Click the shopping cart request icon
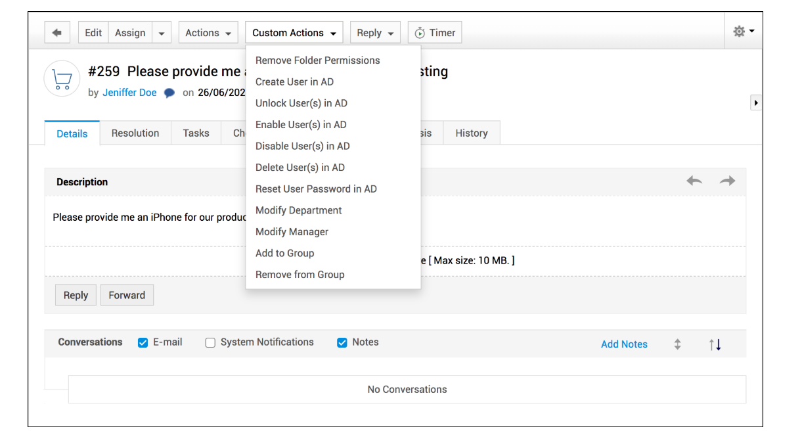The height and width of the screenshot is (437, 802). [x=62, y=80]
